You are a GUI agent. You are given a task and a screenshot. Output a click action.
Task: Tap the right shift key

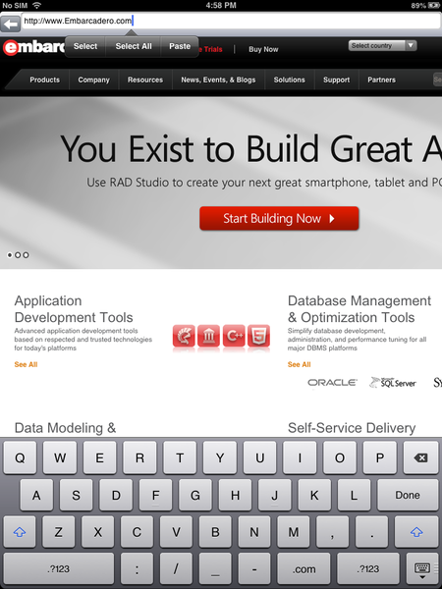point(416,532)
